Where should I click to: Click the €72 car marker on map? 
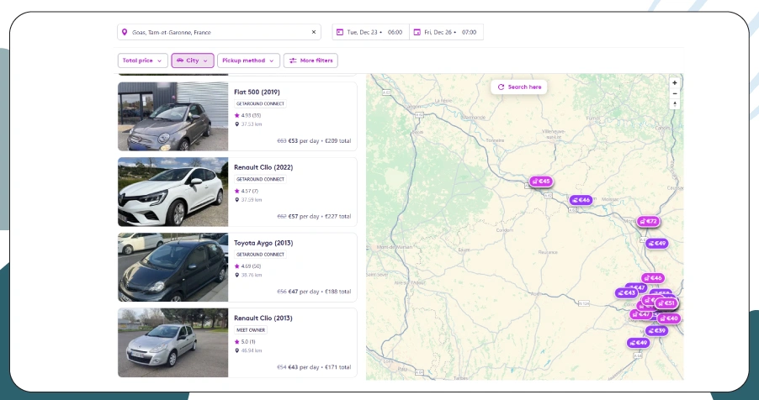pyautogui.click(x=648, y=221)
